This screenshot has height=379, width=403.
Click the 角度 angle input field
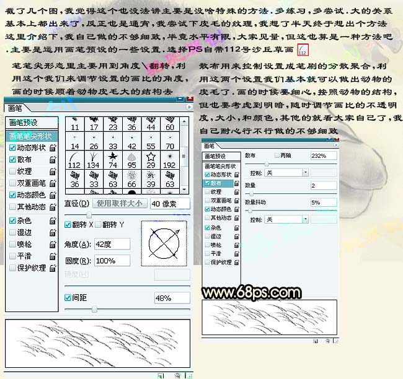113,244
